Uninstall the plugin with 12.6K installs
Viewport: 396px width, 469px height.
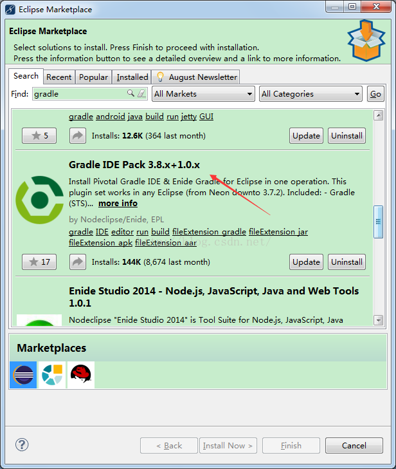coord(346,135)
